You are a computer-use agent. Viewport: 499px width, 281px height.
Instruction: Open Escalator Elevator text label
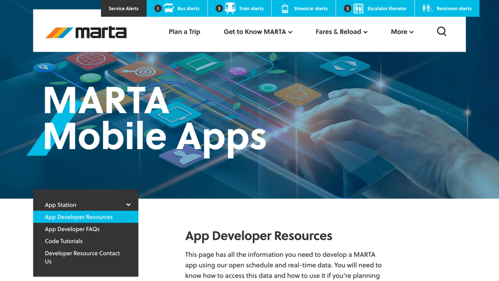pos(387,8)
